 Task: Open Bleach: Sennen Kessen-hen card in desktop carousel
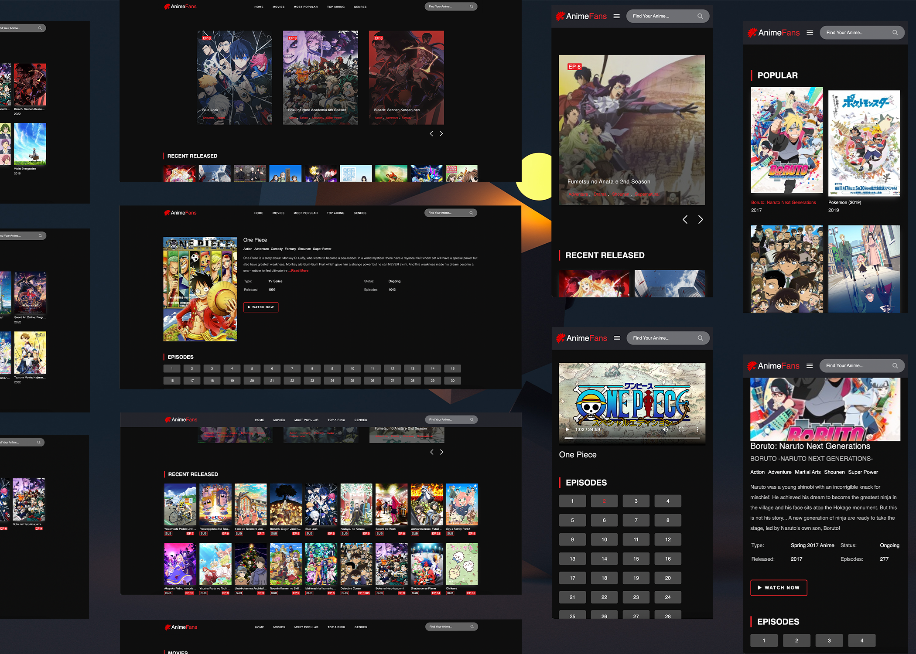(x=407, y=78)
